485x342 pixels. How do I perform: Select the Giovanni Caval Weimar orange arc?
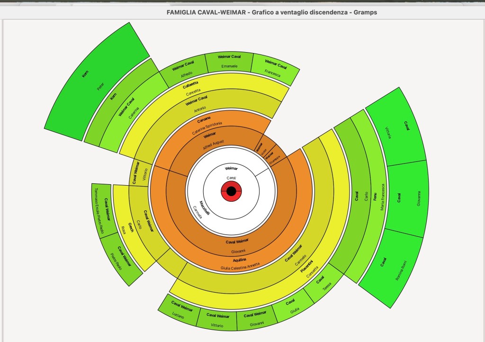click(x=237, y=247)
